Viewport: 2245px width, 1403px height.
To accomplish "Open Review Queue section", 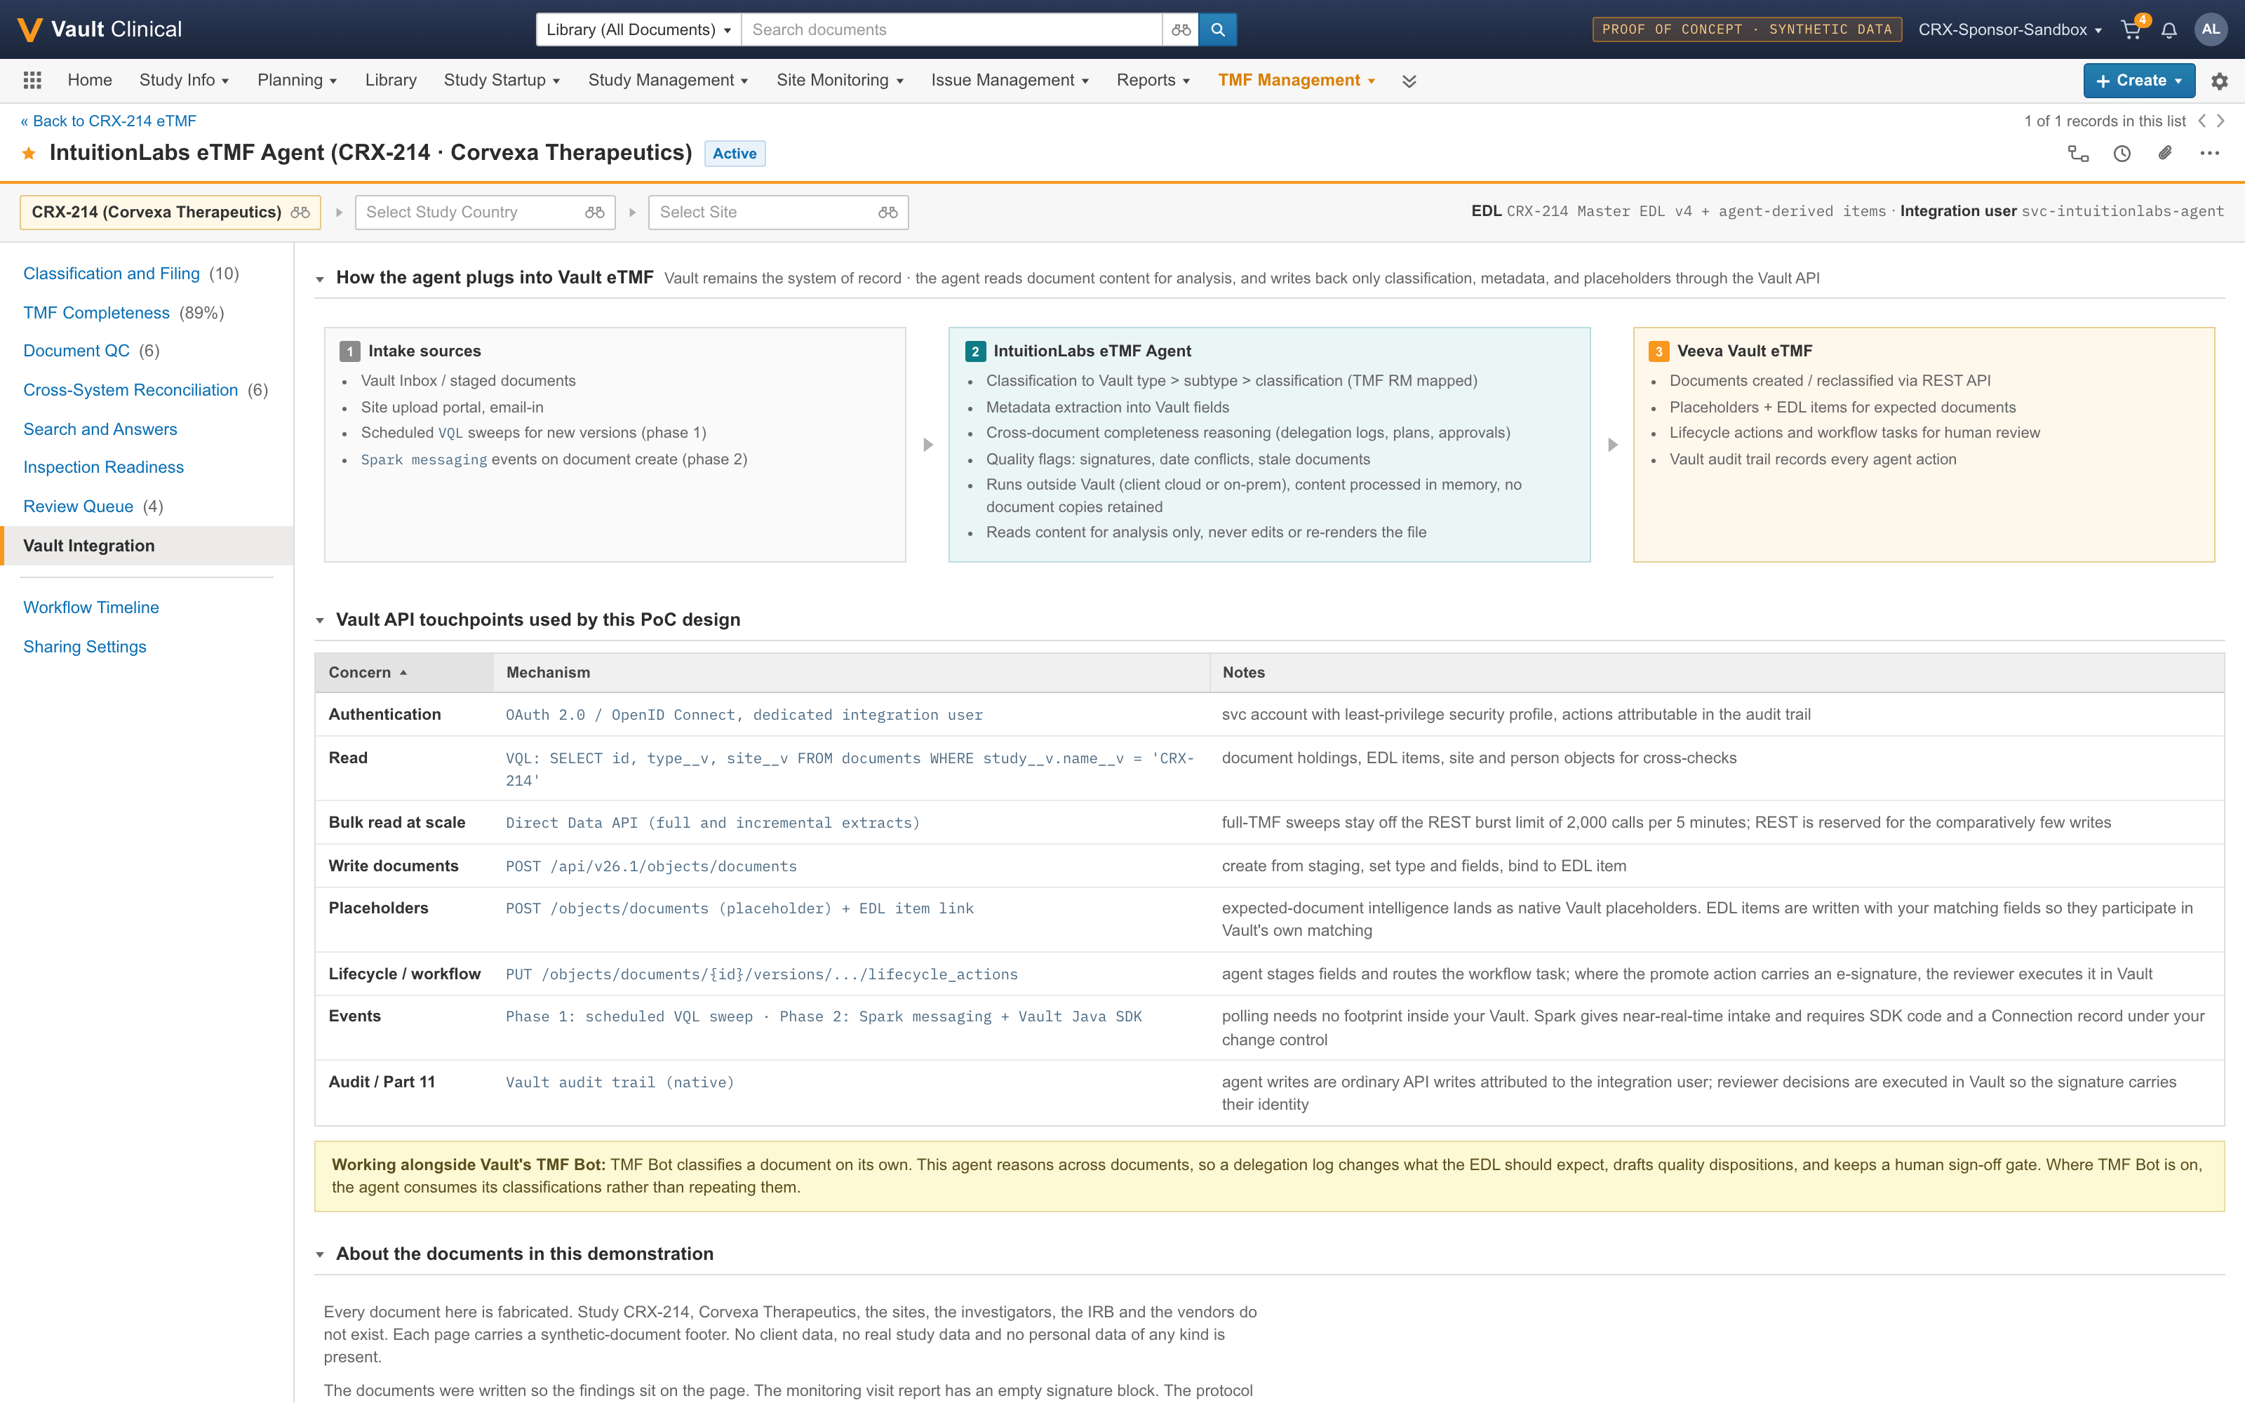I will [x=78, y=506].
